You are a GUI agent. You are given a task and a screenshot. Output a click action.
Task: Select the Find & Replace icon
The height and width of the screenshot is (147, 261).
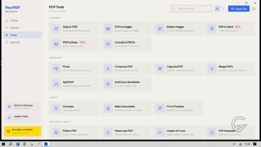[x=160, y=108]
